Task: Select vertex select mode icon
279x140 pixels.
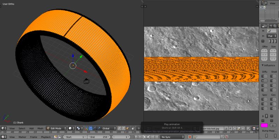Action: [120, 128]
